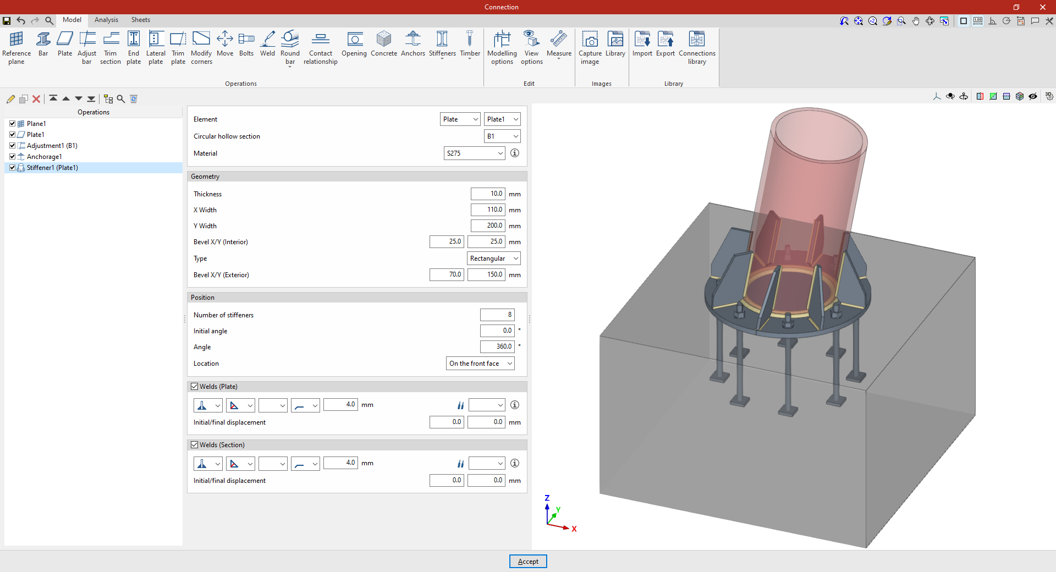The image size is (1056, 572).
Task: Toggle the Welds (Section) checkbox
Action: point(195,445)
